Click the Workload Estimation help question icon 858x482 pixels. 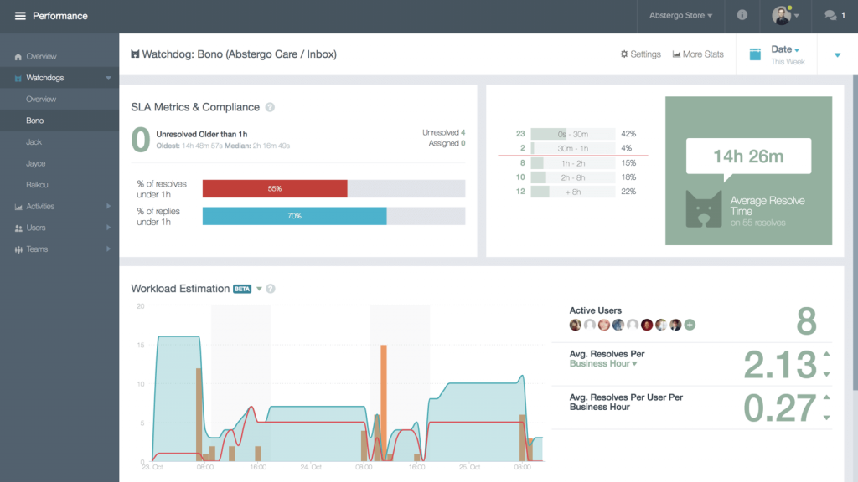[x=271, y=289]
